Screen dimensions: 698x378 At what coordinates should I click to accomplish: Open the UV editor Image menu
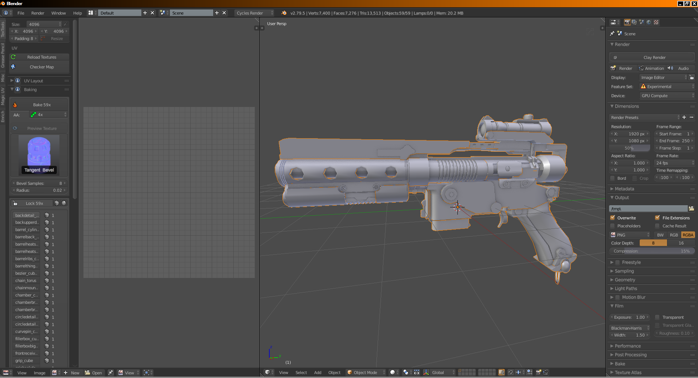coord(39,373)
